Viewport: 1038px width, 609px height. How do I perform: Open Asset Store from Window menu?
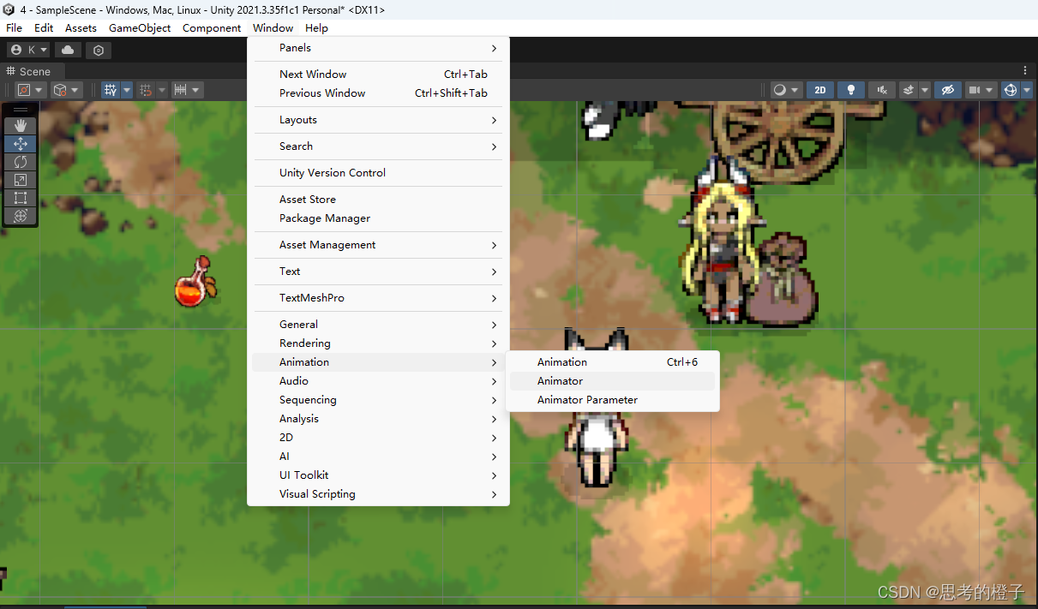tap(378, 200)
